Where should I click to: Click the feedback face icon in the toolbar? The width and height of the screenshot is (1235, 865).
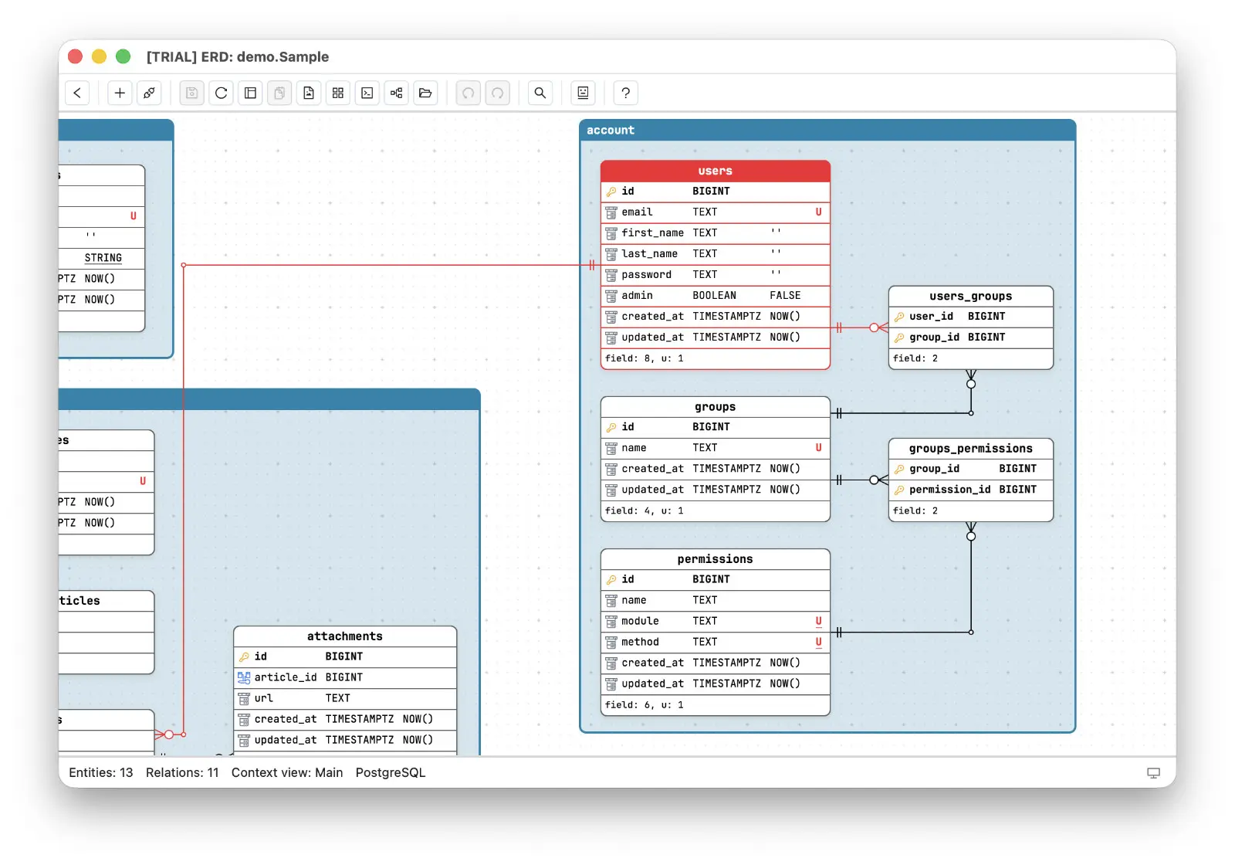pos(584,93)
